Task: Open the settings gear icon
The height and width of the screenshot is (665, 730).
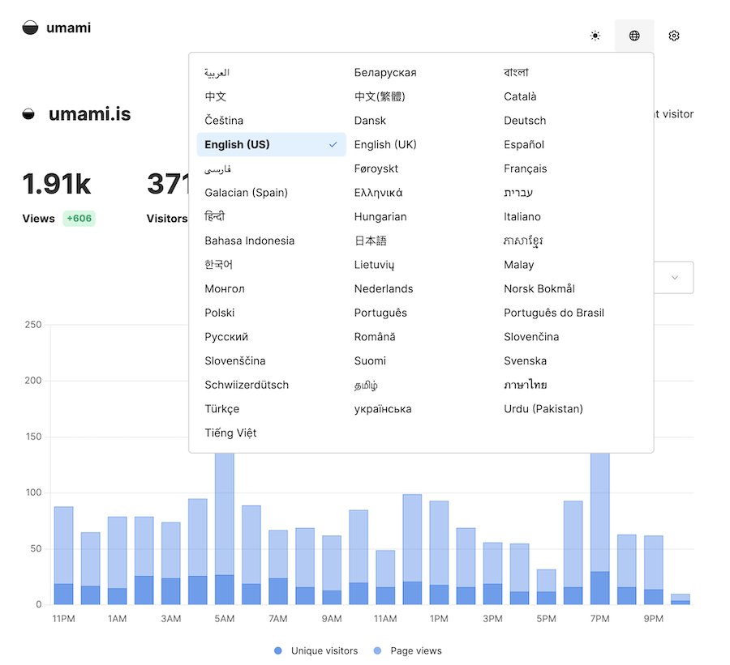Action: [x=674, y=36]
